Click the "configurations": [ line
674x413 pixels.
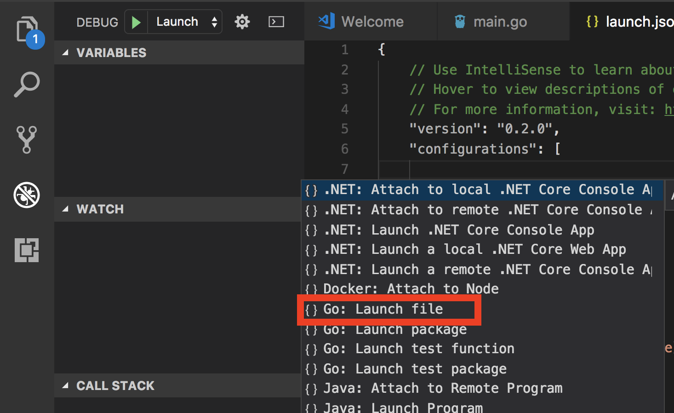tap(485, 149)
